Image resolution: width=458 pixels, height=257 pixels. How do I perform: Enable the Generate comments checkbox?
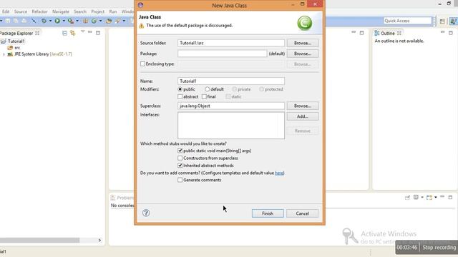(x=180, y=180)
